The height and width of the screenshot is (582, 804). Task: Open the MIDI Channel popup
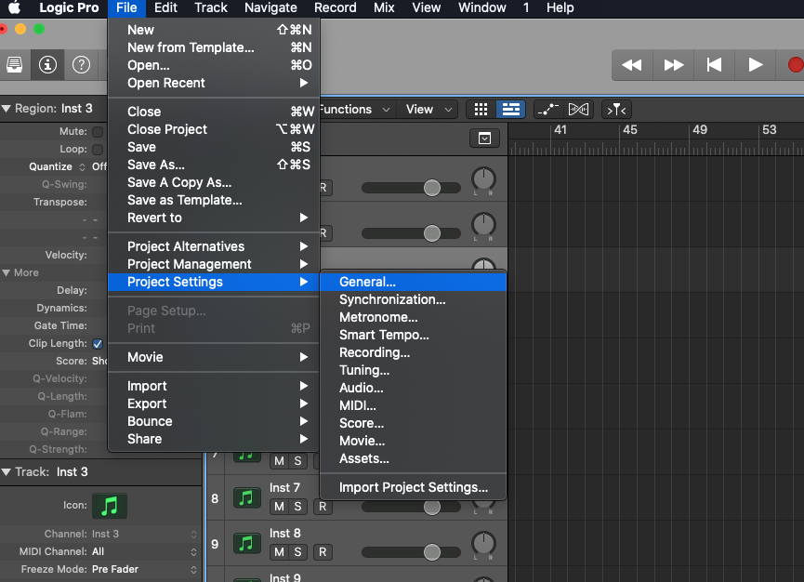(x=193, y=552)
